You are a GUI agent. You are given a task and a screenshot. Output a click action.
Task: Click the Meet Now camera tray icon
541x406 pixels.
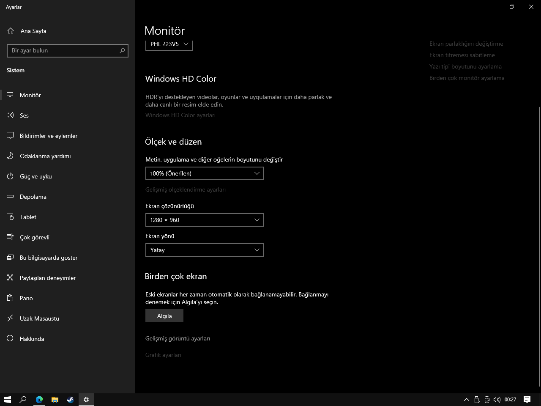(x=487, y=400)
